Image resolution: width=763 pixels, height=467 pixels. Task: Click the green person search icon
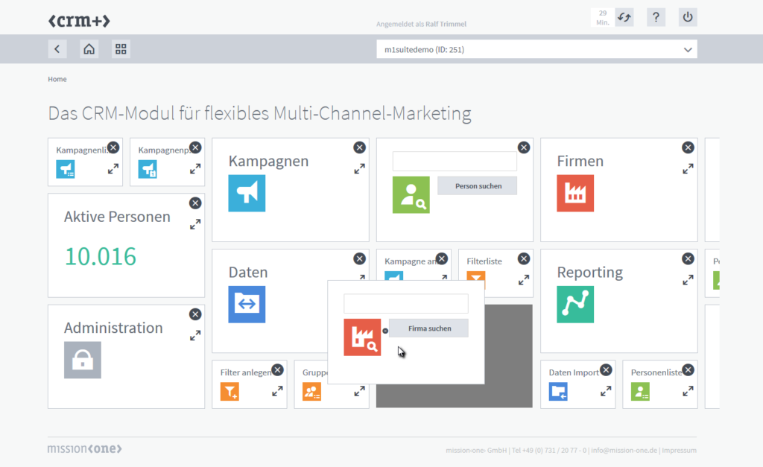tap(411, 195)
